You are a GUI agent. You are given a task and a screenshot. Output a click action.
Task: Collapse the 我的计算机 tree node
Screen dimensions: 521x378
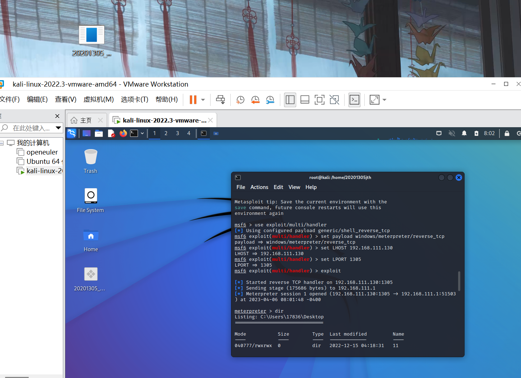2,143
